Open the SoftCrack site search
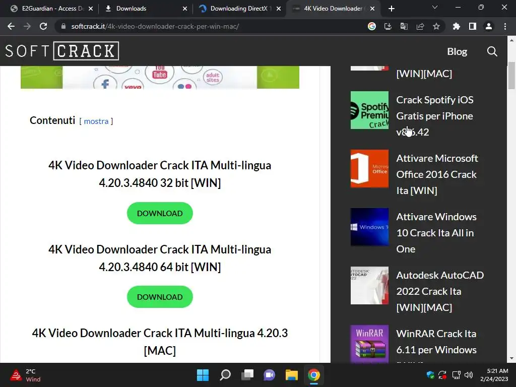 pos(492,51)
